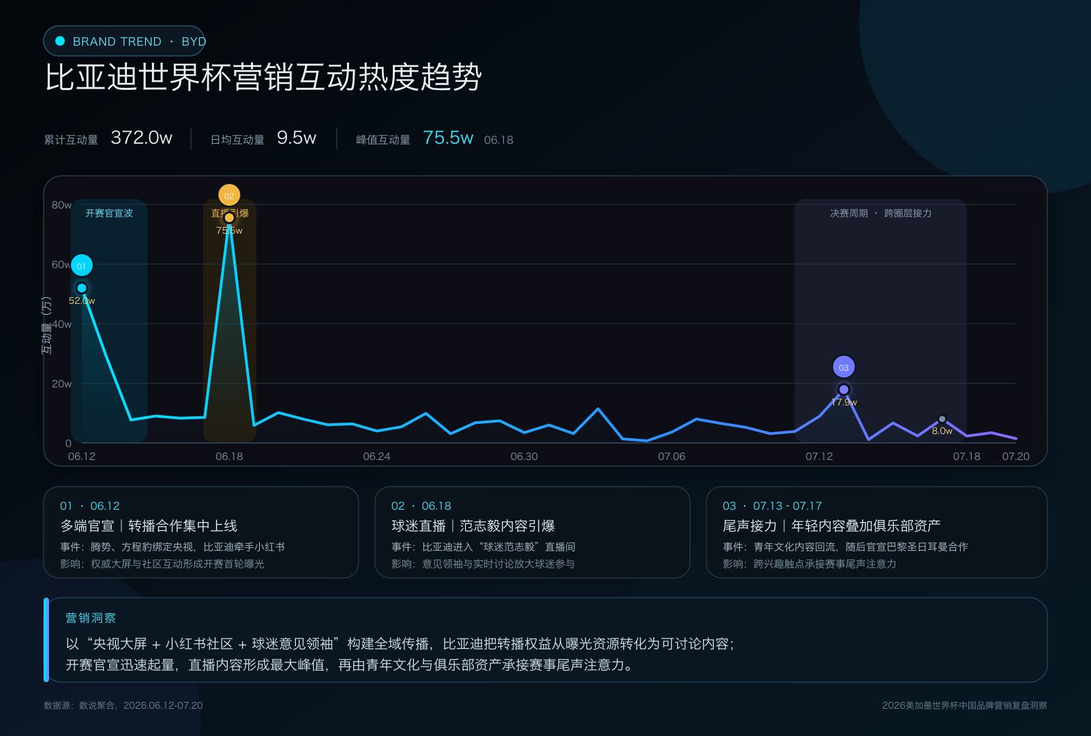Click the card title 多端官宣｜转播合作集中上线
The height and width of the screenshot is (736, 1091).
[149, 525]
